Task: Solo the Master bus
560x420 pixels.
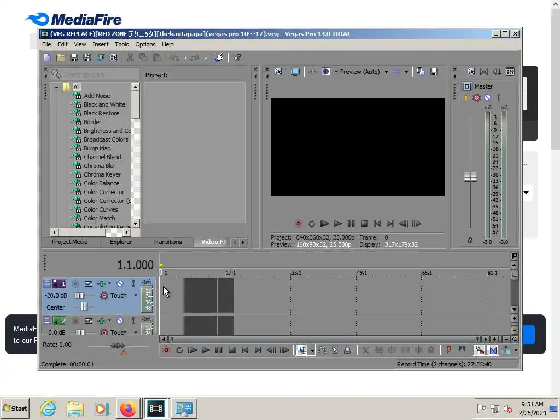Action: coord(499,97)
